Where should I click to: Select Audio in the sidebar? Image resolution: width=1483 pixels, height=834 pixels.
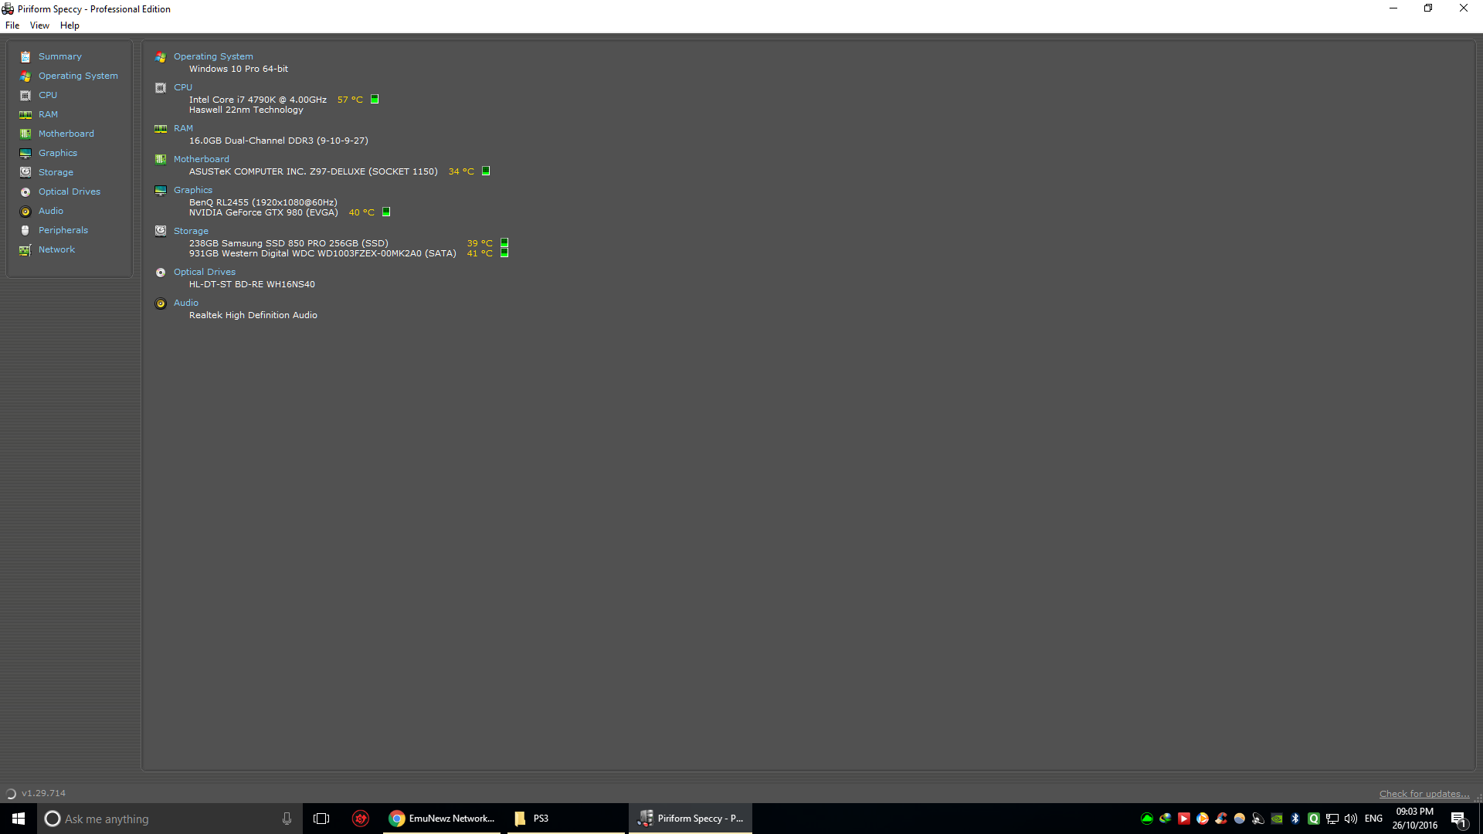click(x=51, y=212)
